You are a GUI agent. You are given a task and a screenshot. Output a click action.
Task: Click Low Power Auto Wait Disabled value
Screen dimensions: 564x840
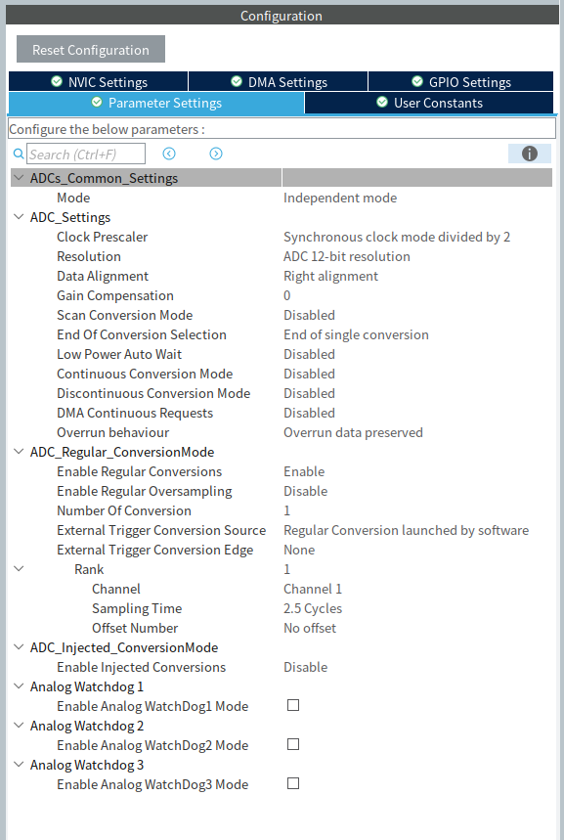coord(309,354)
